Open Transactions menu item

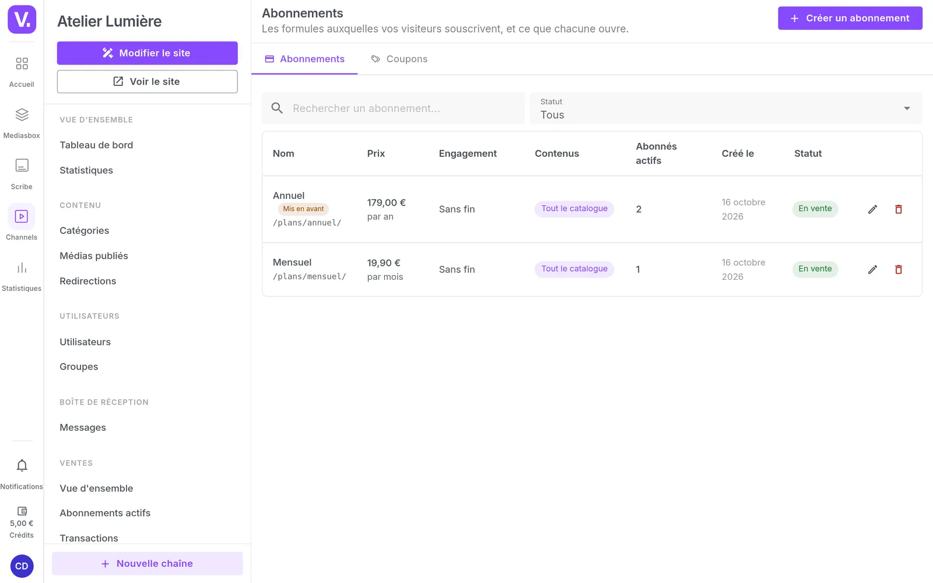click(89, 538)
